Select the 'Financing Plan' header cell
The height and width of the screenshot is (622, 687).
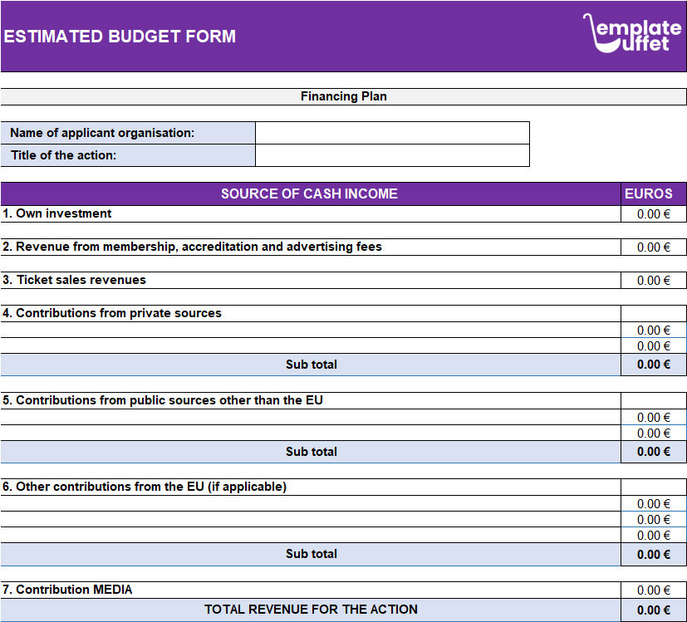(x=344, y=96)
